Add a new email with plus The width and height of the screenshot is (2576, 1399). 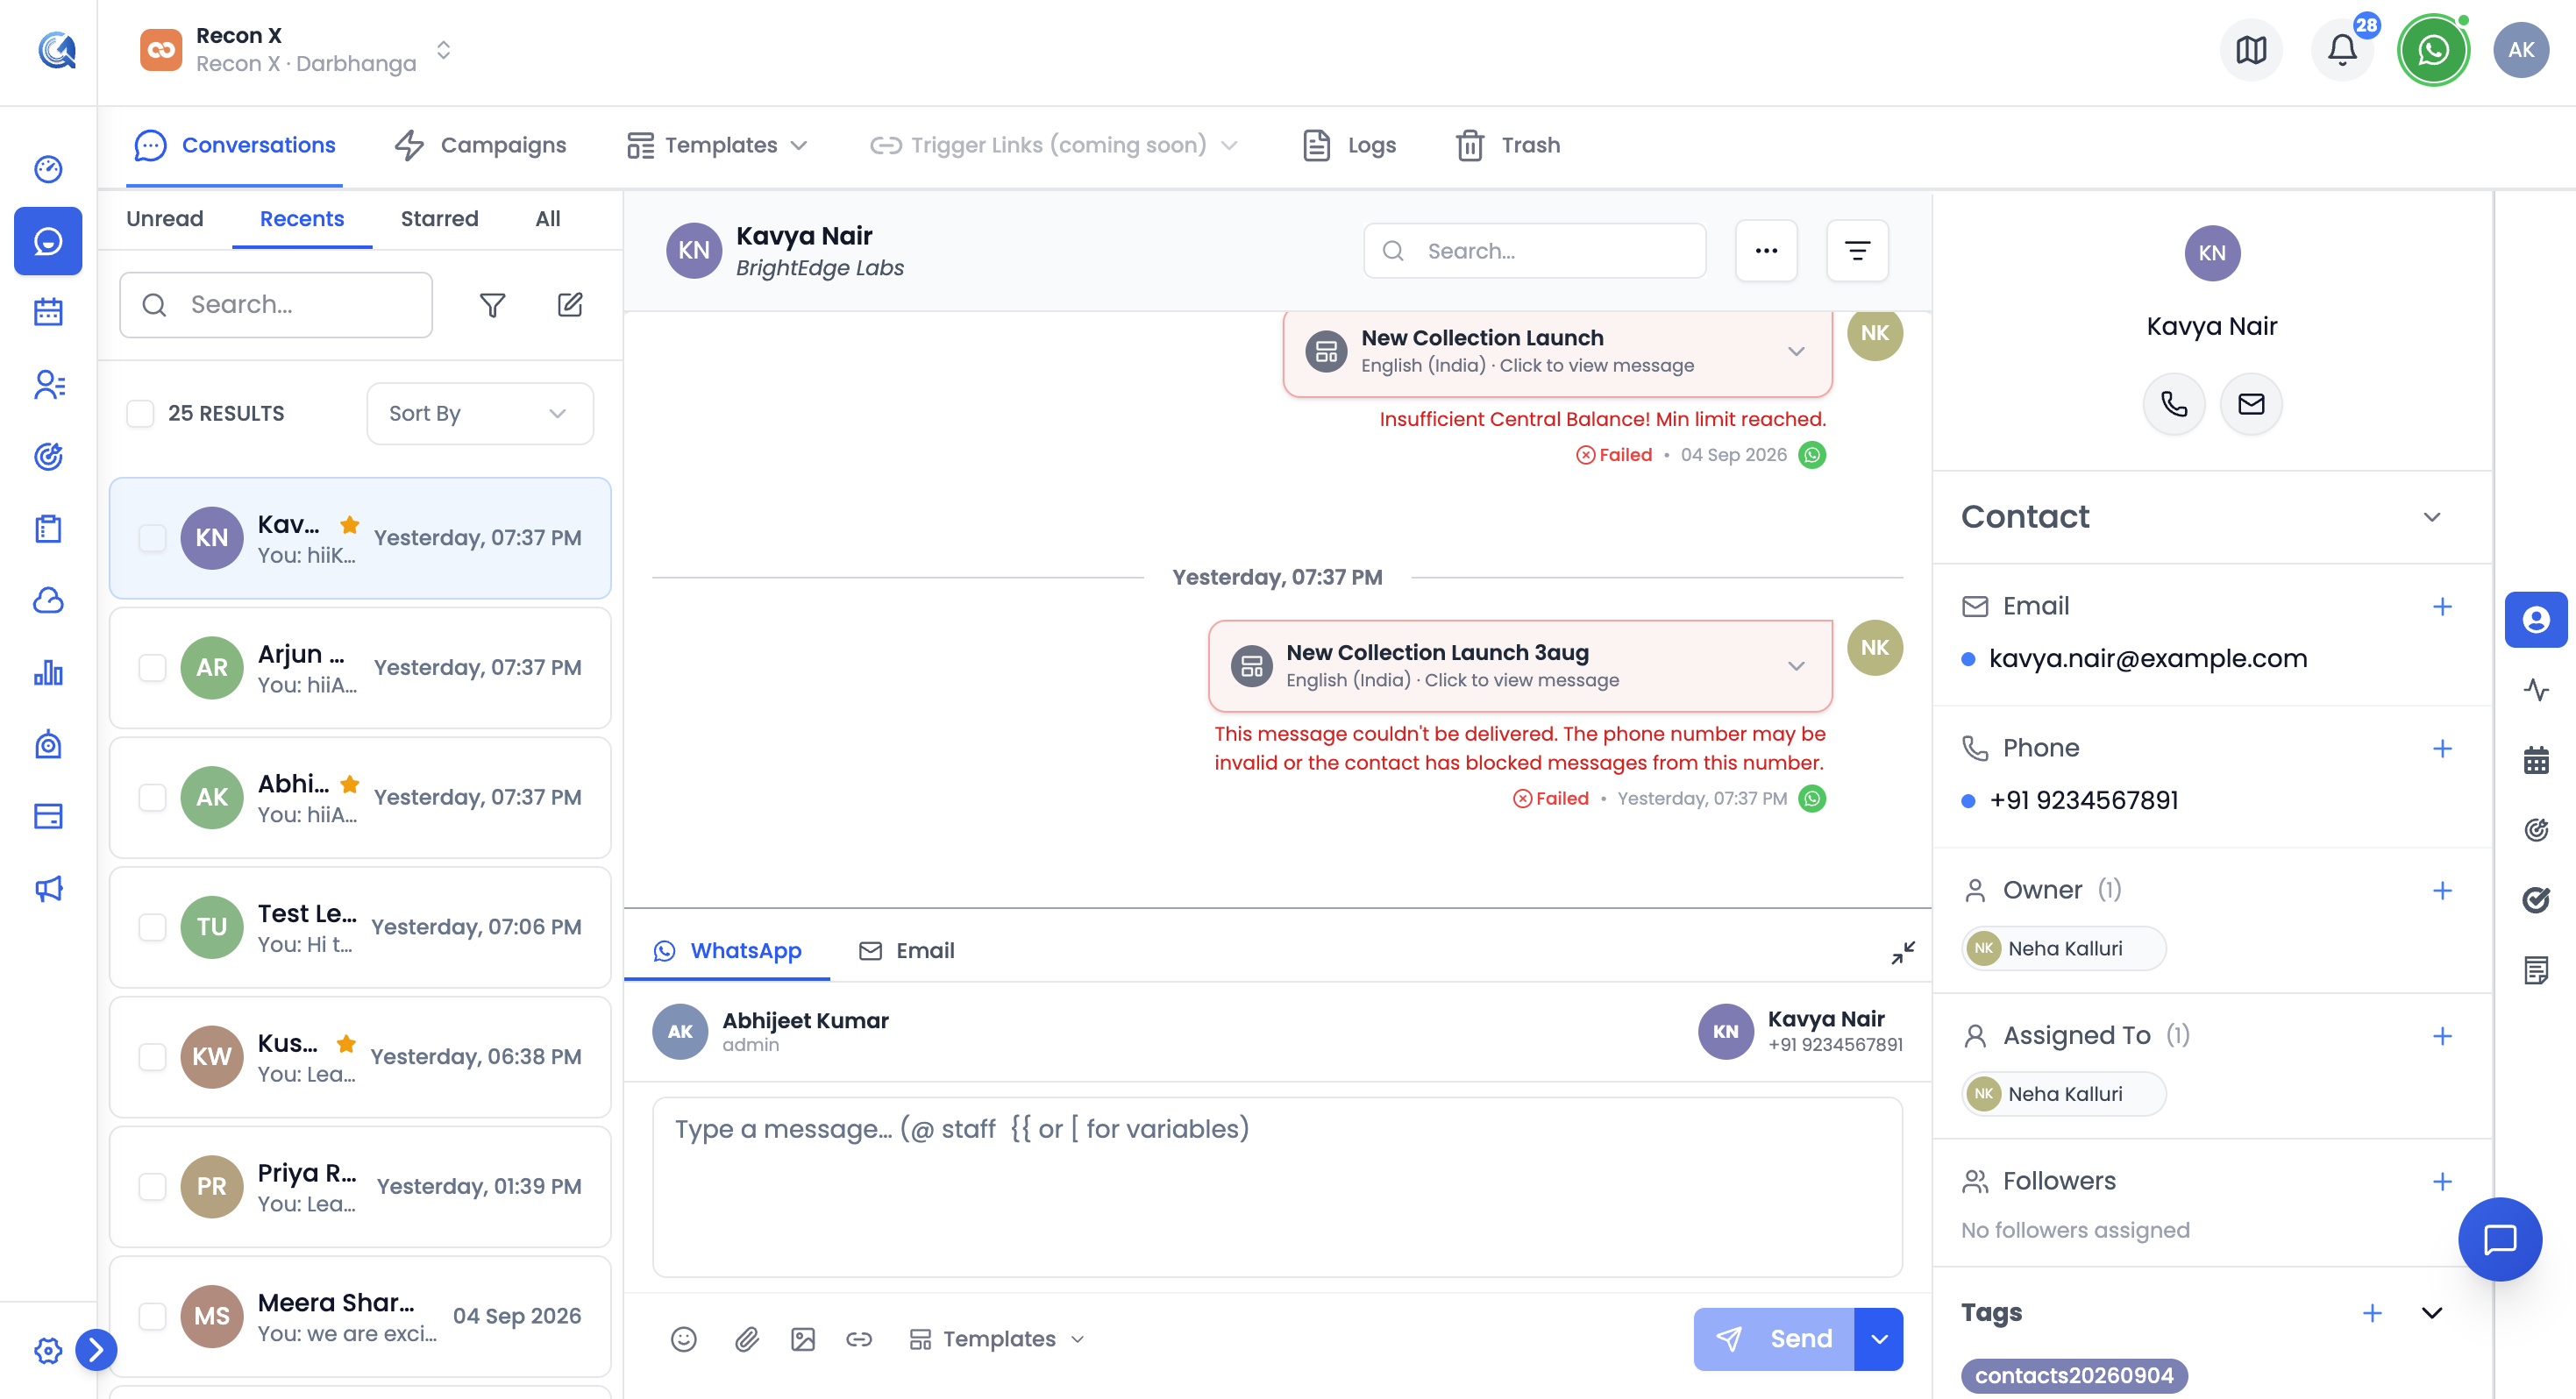tap(2441, 607)
